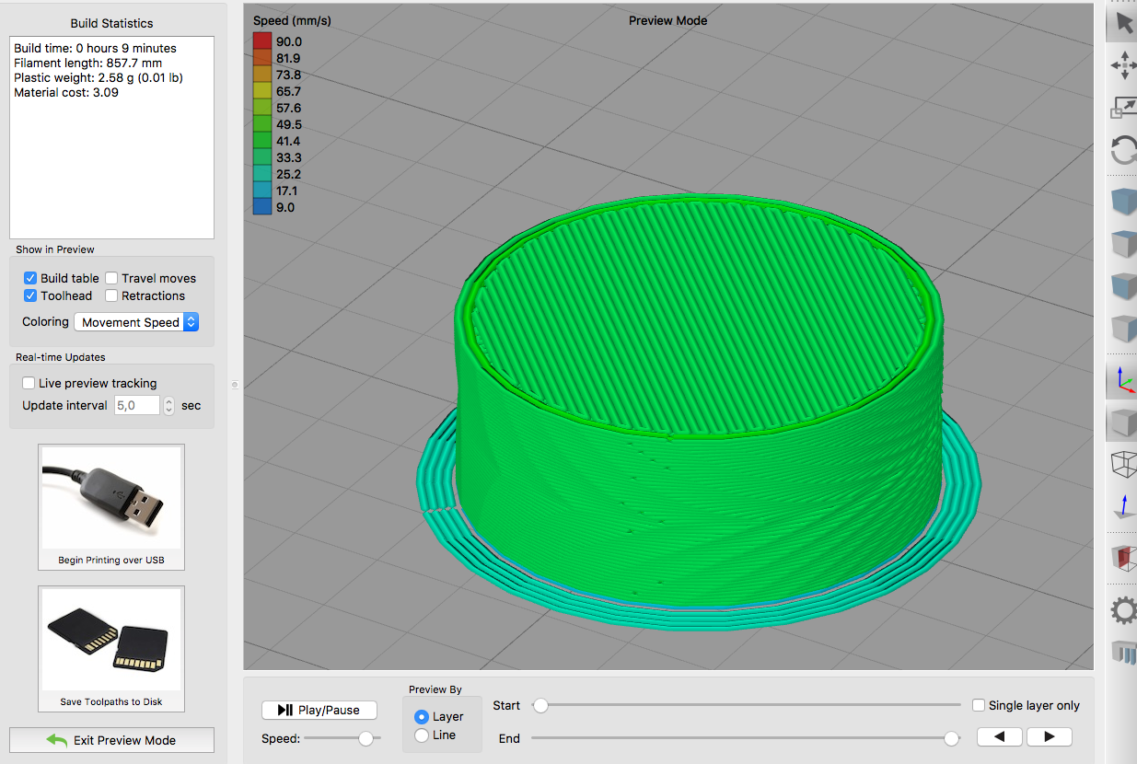Viewport: 1137px width, 764px height.
Task: Toggle the XYZ coordinate axes display
Action: (x=1123, y=378)
